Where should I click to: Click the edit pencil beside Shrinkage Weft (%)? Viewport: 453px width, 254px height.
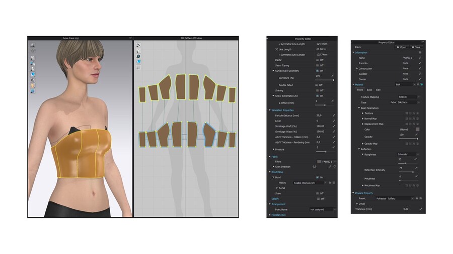click(334, 126)
